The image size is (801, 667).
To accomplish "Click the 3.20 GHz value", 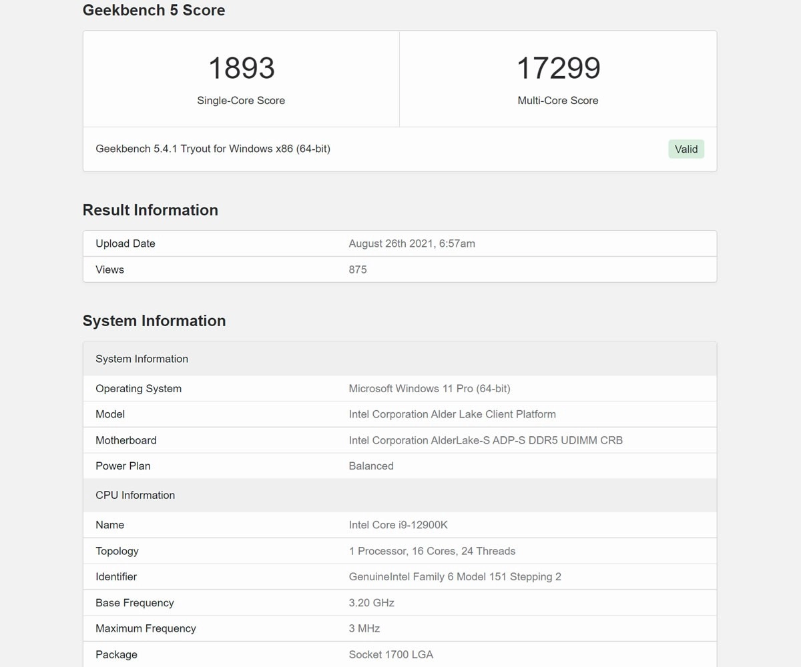I will (x=371, y=602).
